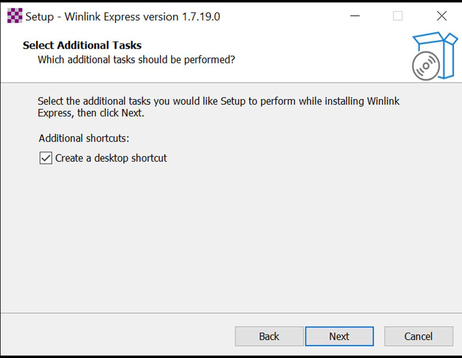Screen dimensions: 462x358
Task: Click the "Additional shortcuts:" group label
Action: point(84,138)
